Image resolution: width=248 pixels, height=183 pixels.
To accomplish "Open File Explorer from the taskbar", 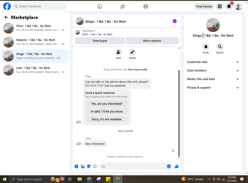I will (x=79, y=179).
